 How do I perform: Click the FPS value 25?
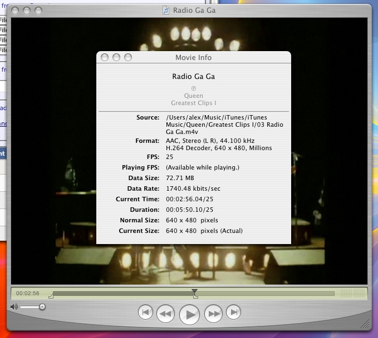pyautogui.click(x=169, y=157)
